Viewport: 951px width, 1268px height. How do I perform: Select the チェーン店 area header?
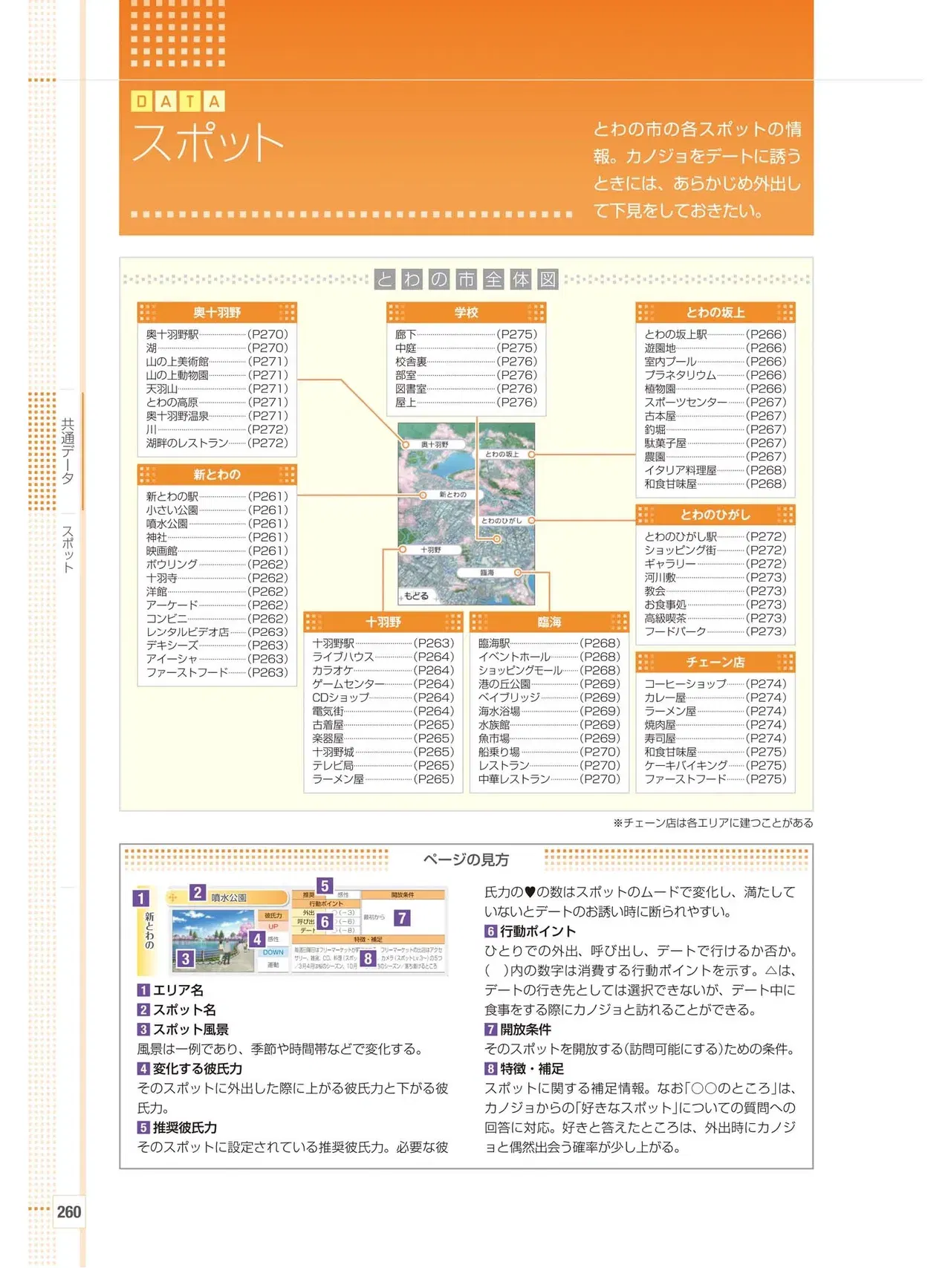715,662
